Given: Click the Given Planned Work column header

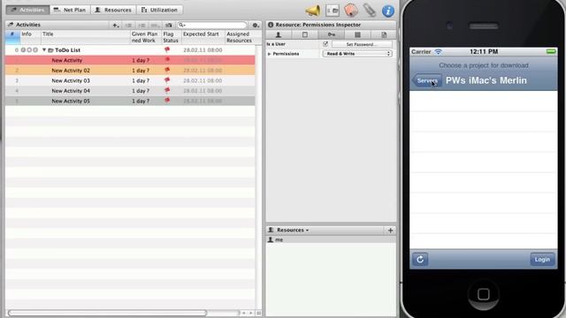Looking at the screenshot, I should coord(145,37).
